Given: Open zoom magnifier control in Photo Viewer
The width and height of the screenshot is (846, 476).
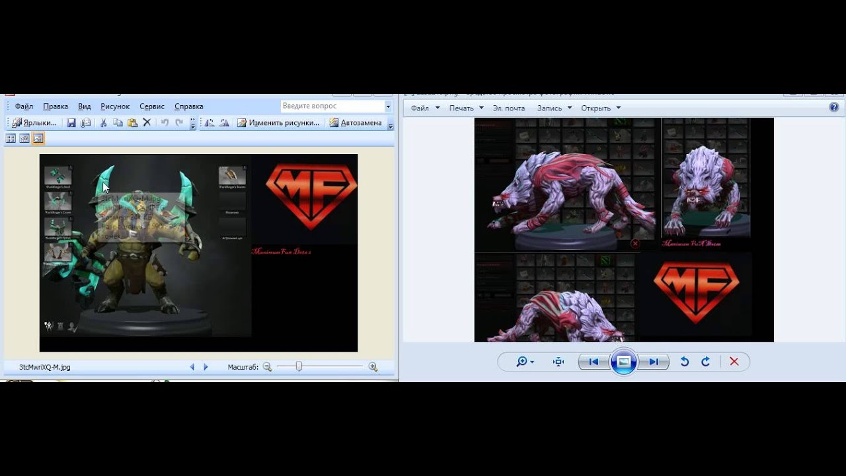Looking at the screenshot, I should point(525,362).
